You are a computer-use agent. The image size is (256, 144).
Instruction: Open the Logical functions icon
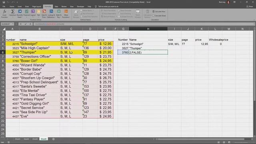[33, 12]
